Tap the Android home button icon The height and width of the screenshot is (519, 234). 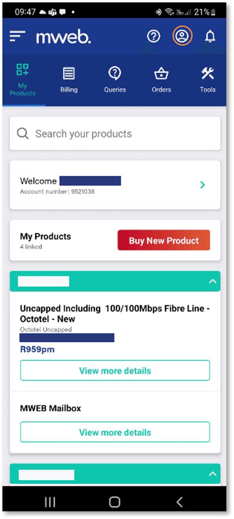pos(115,502)
